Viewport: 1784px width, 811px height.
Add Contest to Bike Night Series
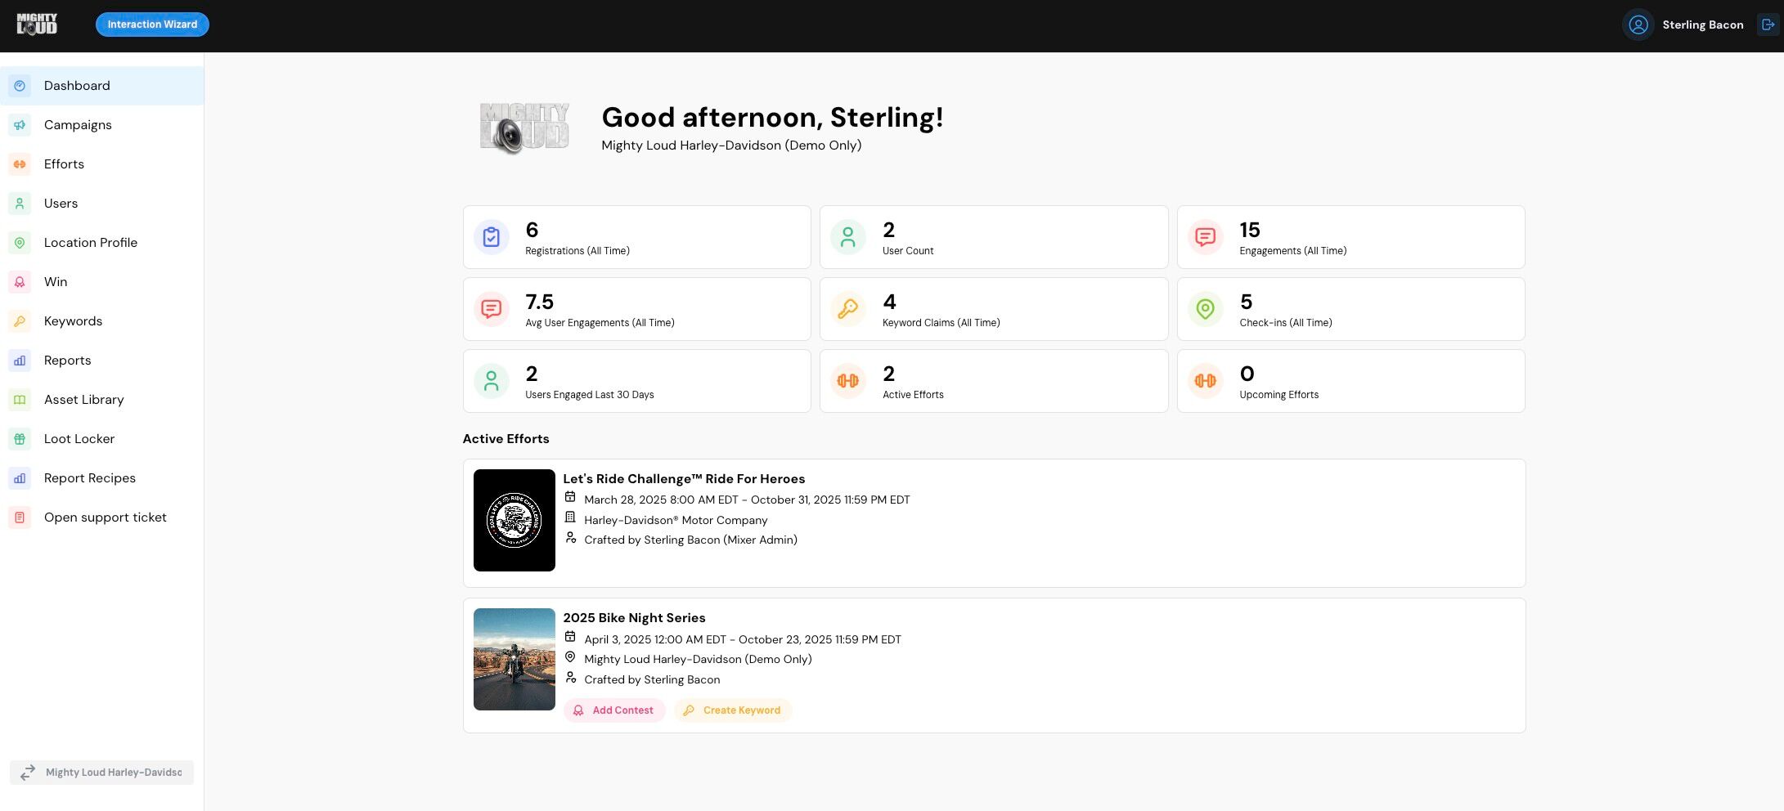614,710
